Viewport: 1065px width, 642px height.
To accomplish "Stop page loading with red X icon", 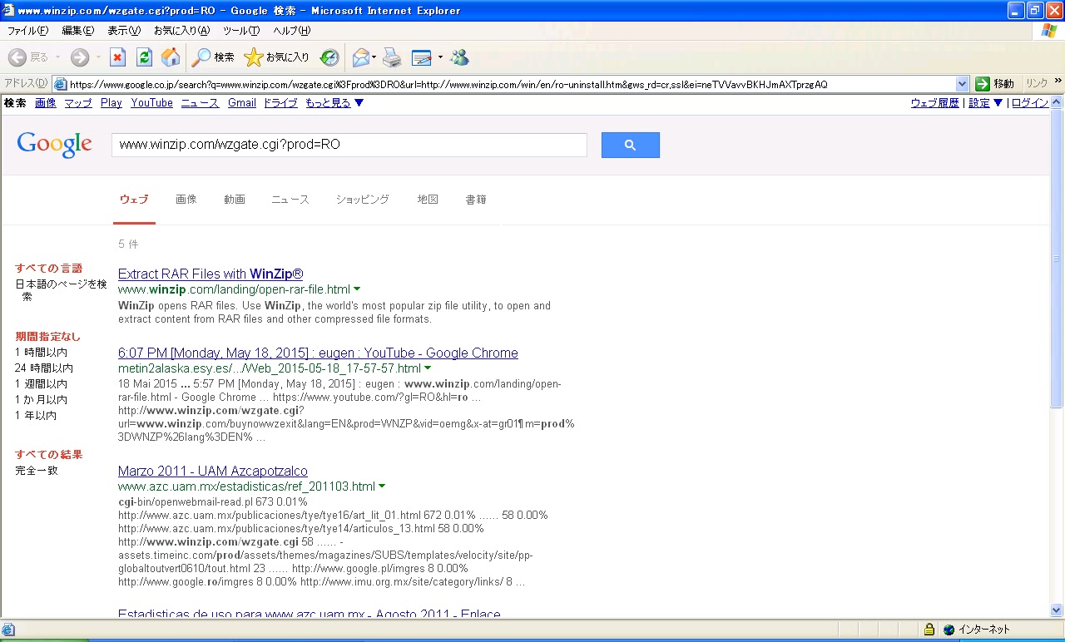I will [x=118, y=57].
